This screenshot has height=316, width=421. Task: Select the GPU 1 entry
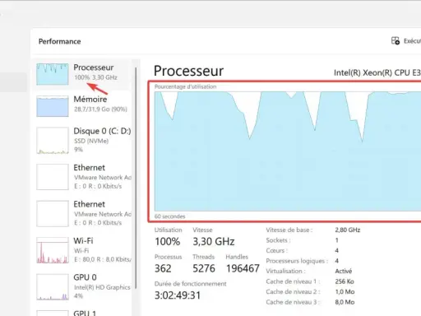82,312
